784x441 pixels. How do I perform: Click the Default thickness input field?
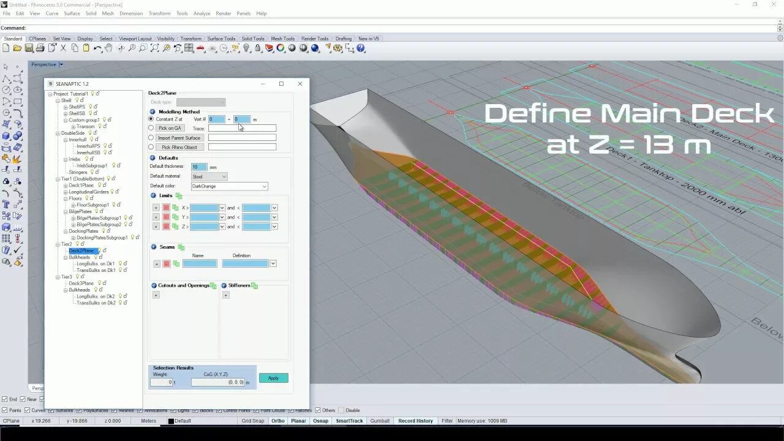tap(199, 167)
